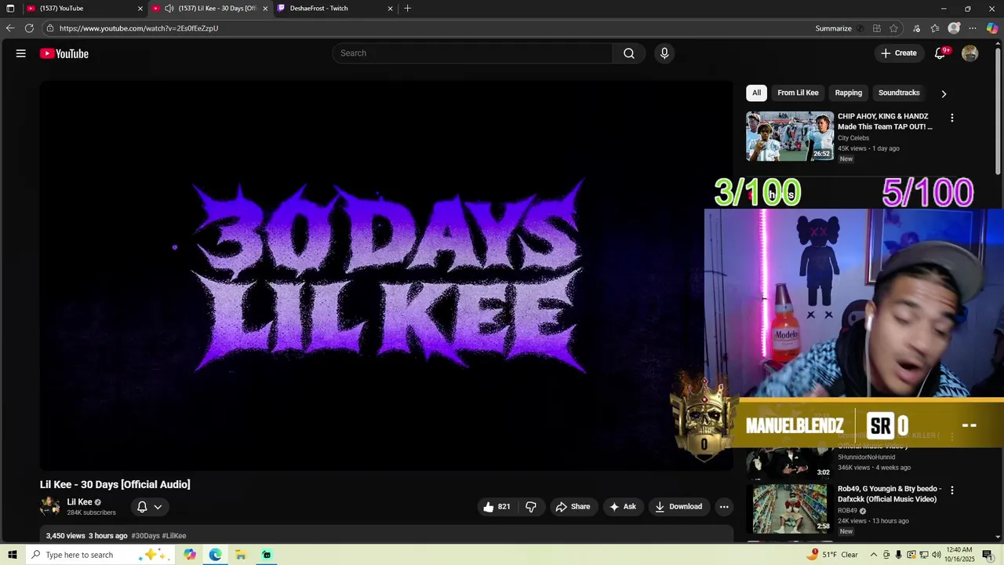Open Windows notification center
Viewport: 1004px width, 565px height.
pos(988,555)
